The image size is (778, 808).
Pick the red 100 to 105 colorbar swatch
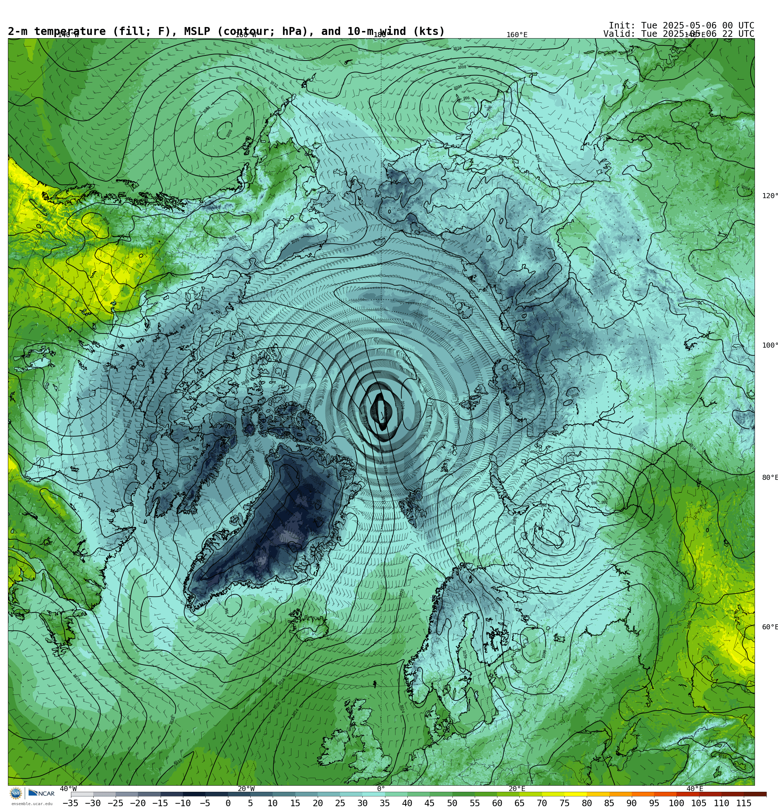click(x=688, y=794)
